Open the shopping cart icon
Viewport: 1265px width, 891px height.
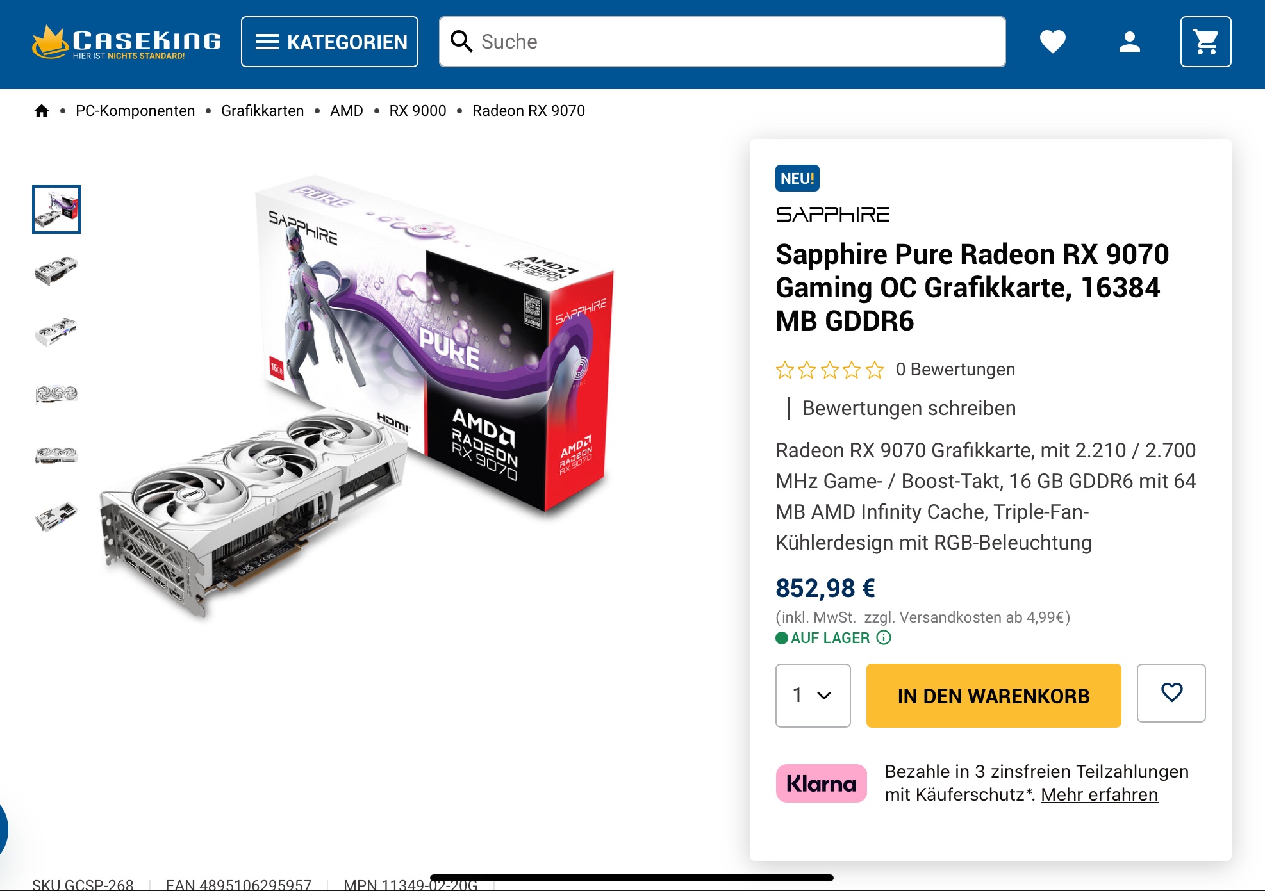[1205, 42]
